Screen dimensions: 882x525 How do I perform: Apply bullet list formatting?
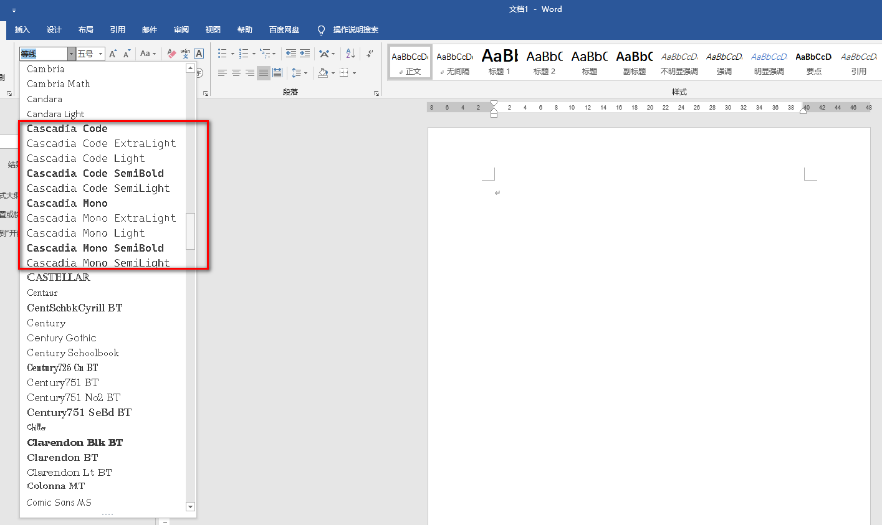(223, 54)
